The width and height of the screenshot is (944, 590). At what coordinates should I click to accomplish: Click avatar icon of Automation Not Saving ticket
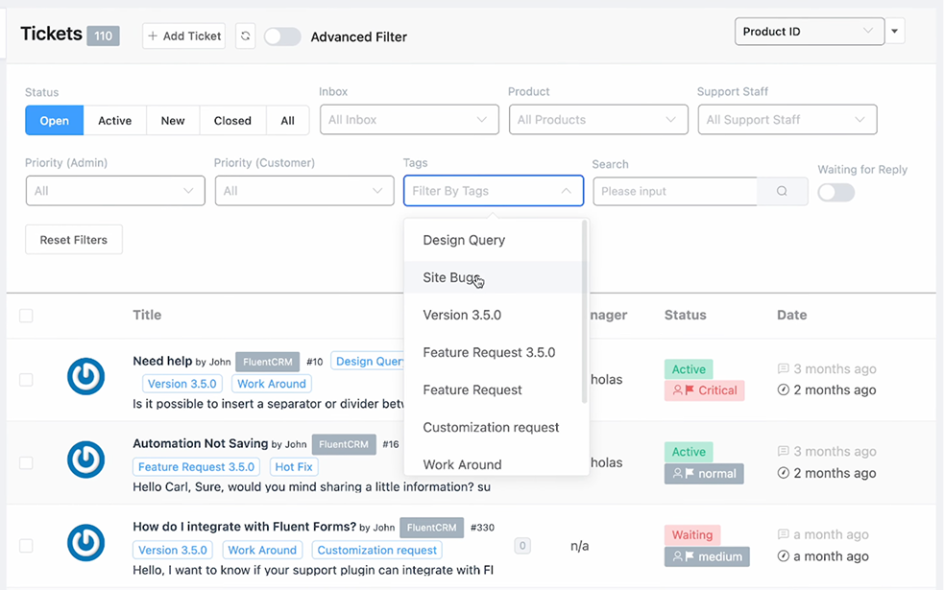click(x=85, y=460)
